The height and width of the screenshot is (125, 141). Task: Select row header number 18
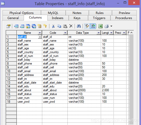tap(11, 102)
